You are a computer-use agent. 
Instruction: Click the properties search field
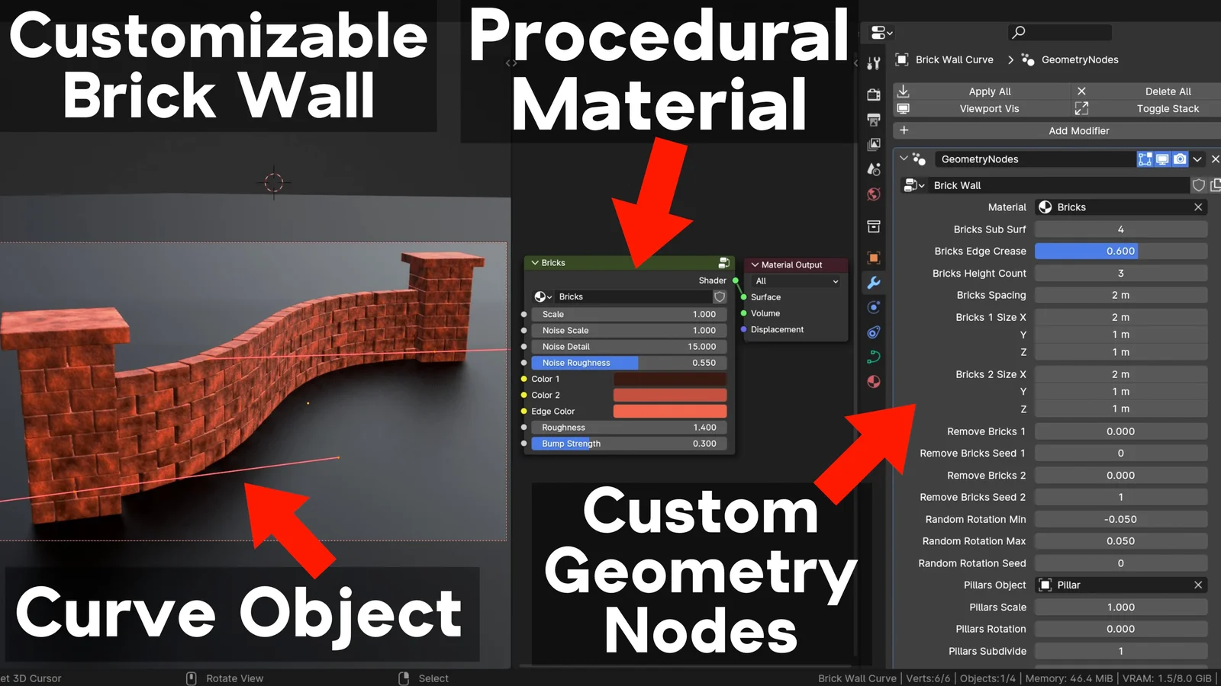(1061, 32)
